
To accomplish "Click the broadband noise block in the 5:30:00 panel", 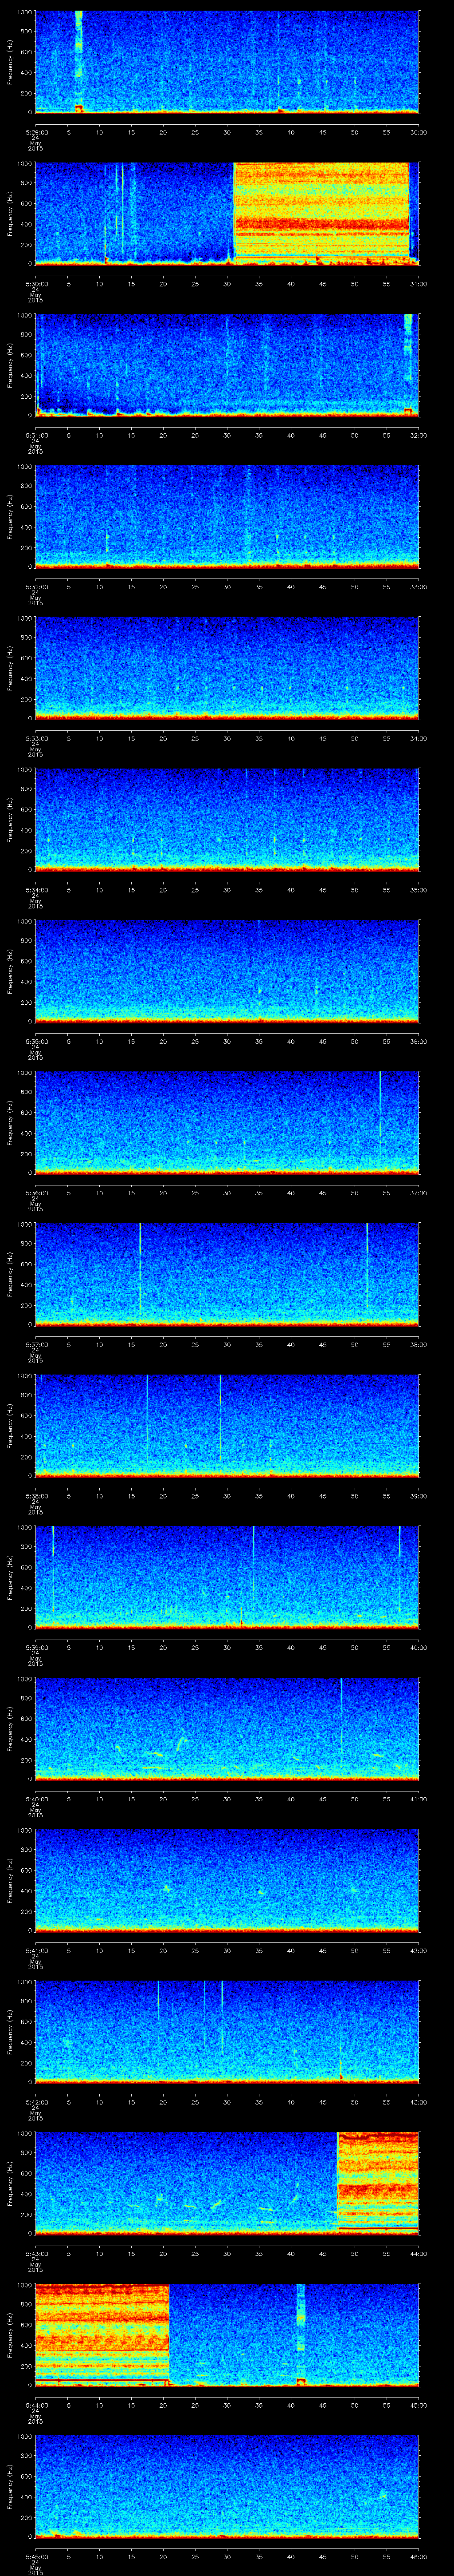I will pos(321,213).
